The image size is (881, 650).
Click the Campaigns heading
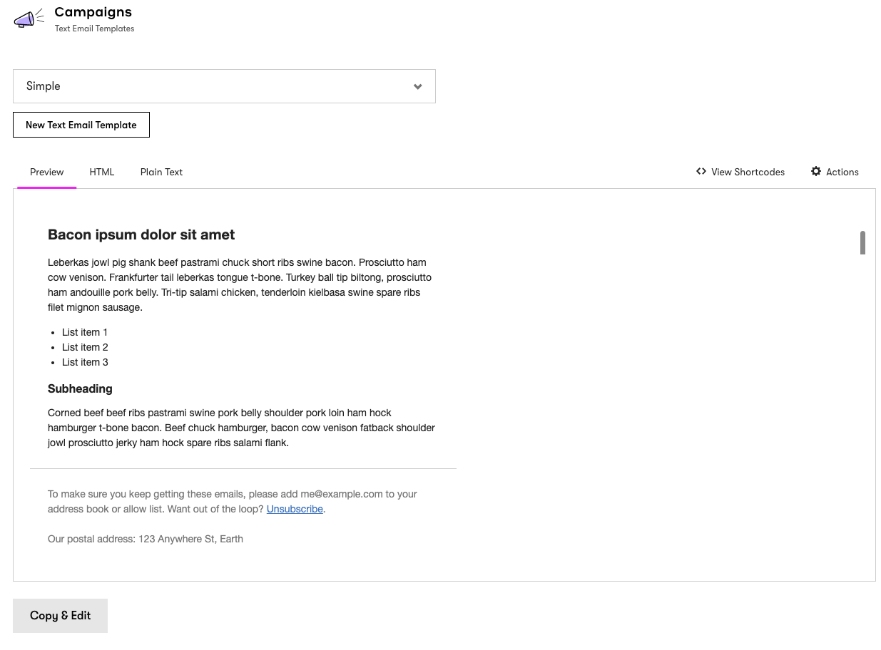tap(93, 11)
